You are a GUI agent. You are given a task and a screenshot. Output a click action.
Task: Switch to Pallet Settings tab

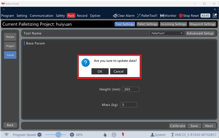[x=147, y=24]
